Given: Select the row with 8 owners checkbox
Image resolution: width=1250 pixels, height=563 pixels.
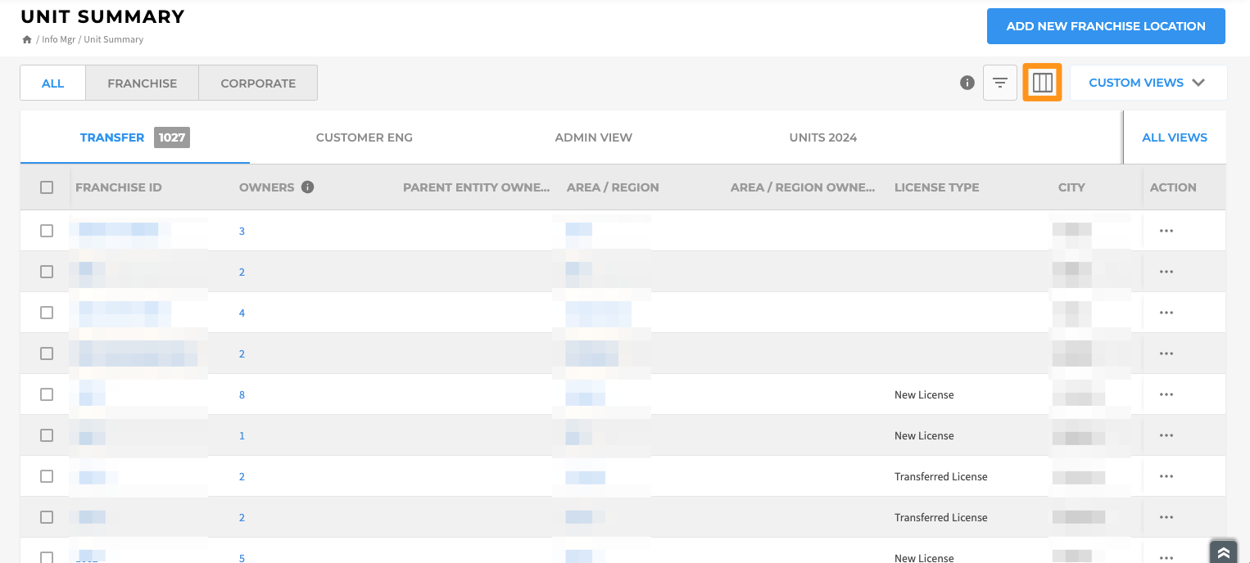Looking at the screenshot, I should [47, 394].
